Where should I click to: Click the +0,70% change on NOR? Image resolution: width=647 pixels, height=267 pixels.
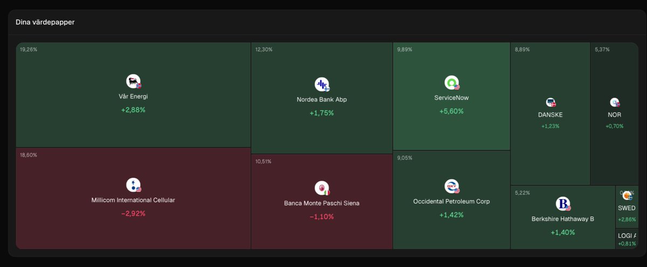tap(615, 126)
